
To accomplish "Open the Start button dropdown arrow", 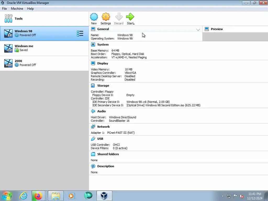I will 134,24.
